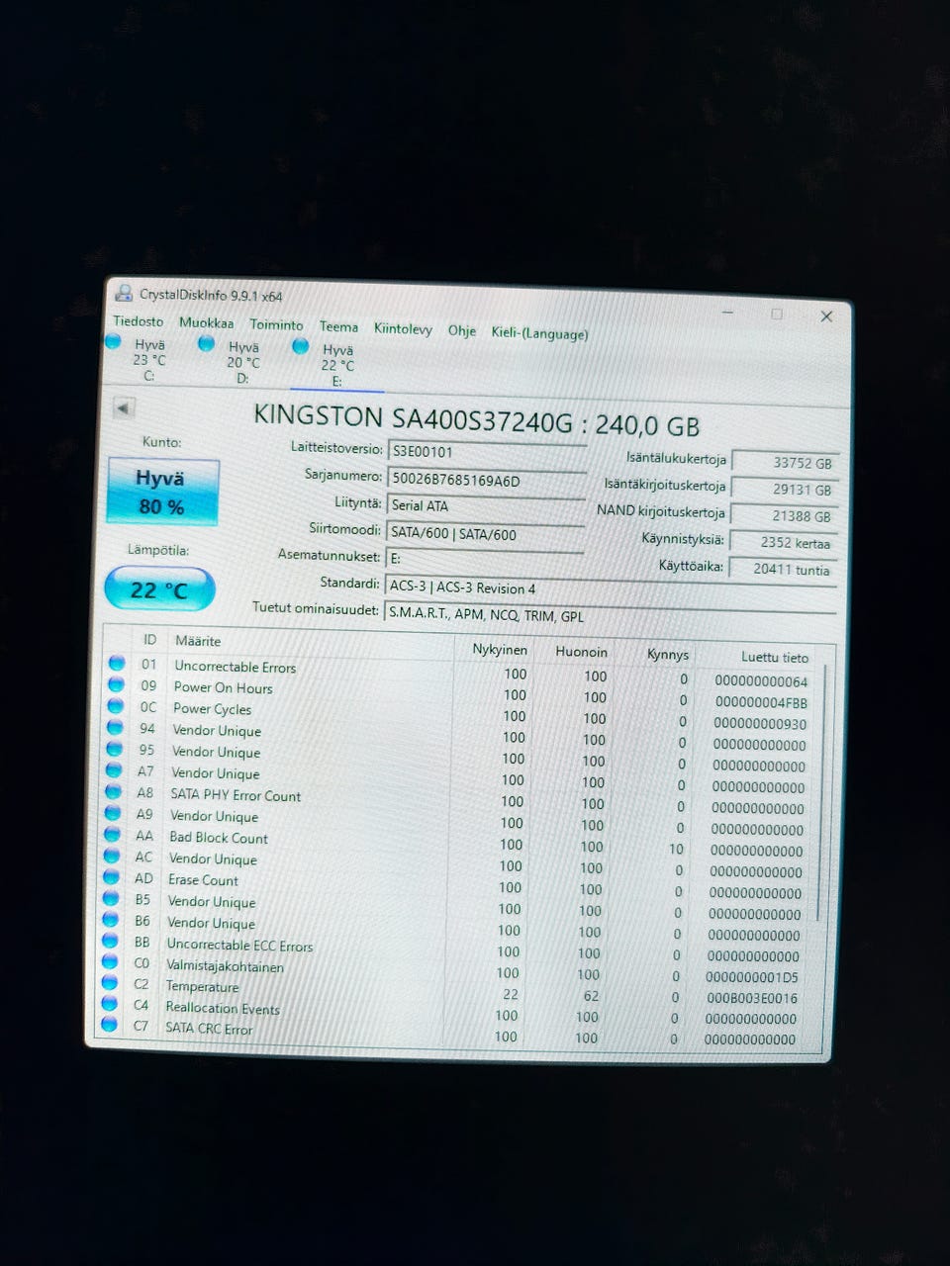Viewport: 950px width, 1266px height.
Task: Open the Muokkaa menu
Action: (206, 323)
